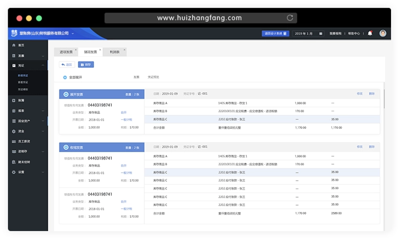Click the company logo icon
399x239 pixels.
coord(14,33)
